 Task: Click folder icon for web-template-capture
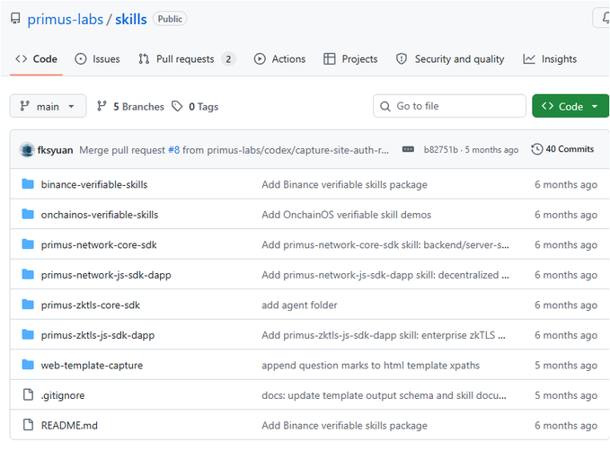click(x=28, y=365)
